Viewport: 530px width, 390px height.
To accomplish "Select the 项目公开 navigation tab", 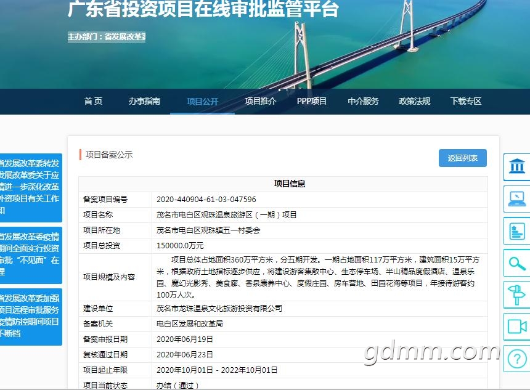I will click(203, 102).
